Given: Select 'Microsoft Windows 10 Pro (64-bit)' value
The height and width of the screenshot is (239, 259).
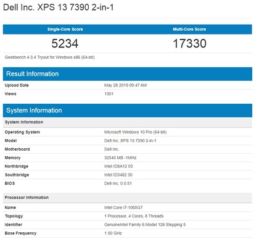Looking at the screenshot, I should [x=135, y=132].
